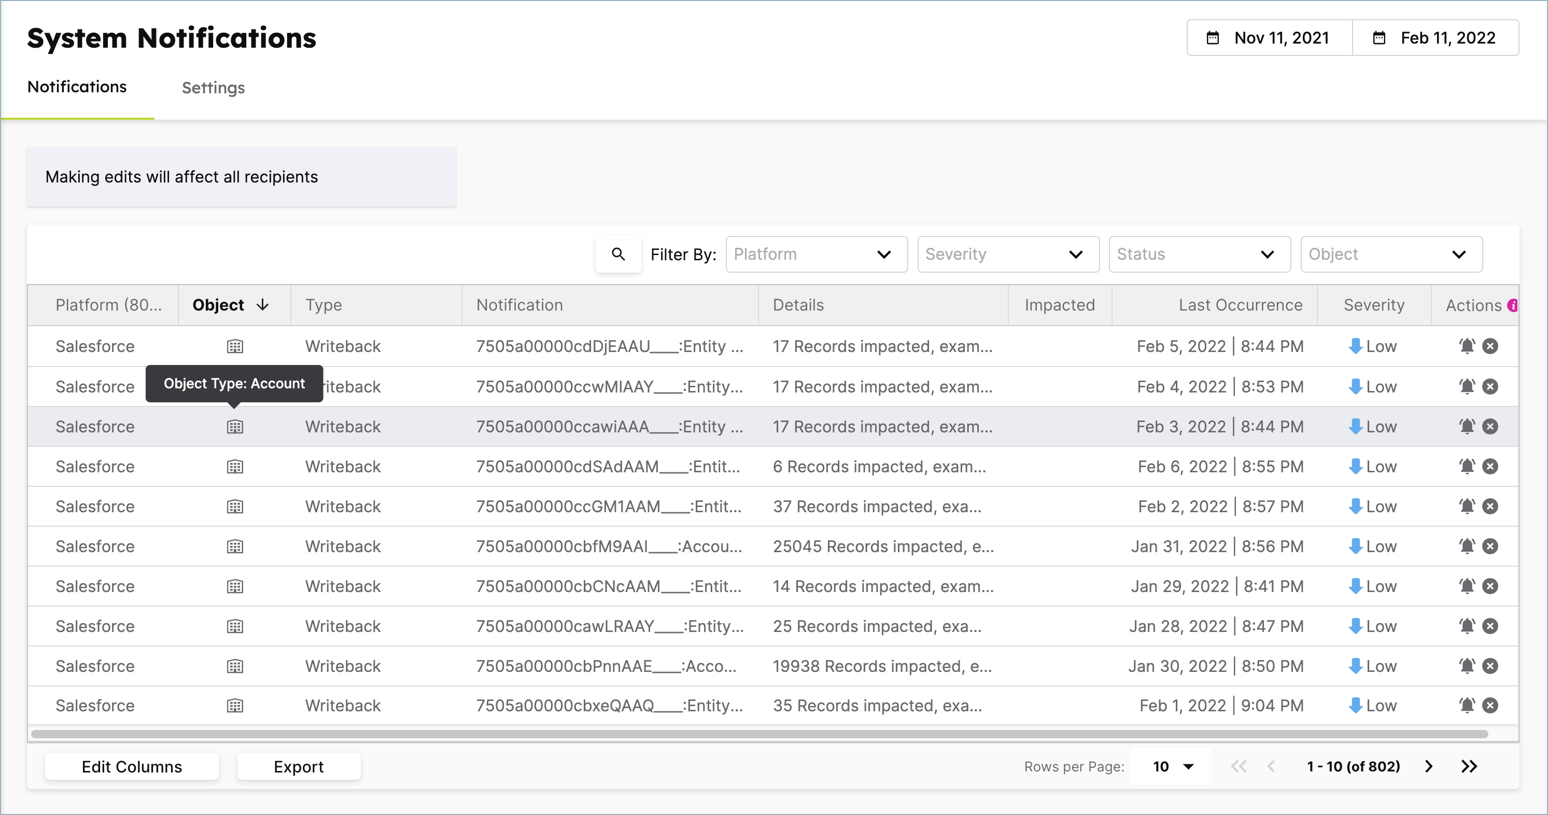The image size is (1548, 815).
Task: Sort by Impacted column header
Action: tap(1060, 305)
